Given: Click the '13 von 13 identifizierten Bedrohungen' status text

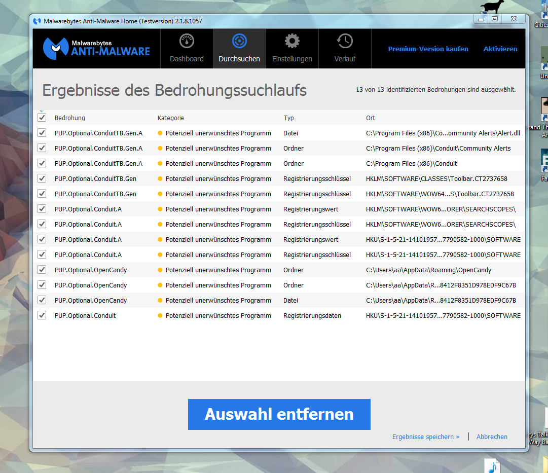Looking at the screenshot, I should (436, 90).
